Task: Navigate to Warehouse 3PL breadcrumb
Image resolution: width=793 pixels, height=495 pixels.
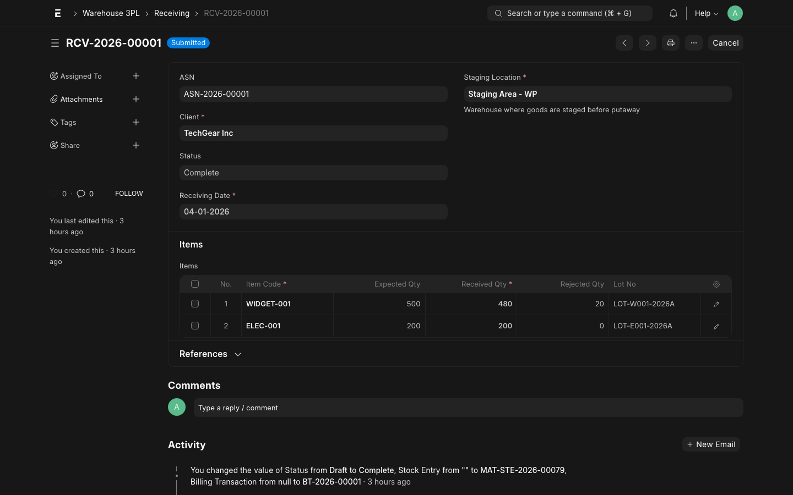Action: [111, 13]
